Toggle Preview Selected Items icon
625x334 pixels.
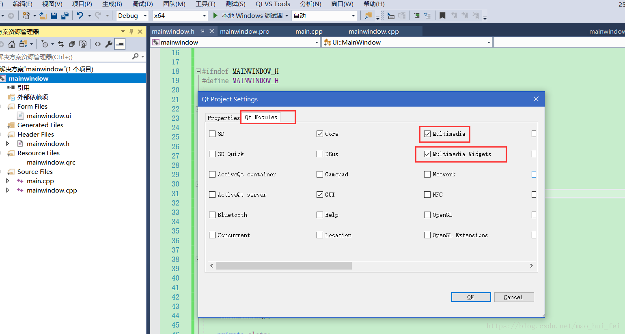click(x=120, y=44)
